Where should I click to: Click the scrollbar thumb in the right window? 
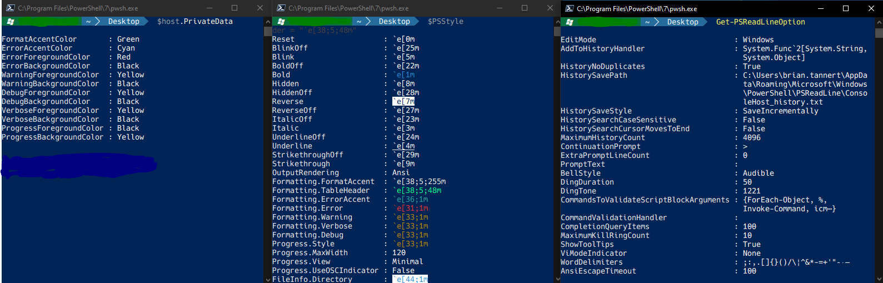(x=879, y=32)
